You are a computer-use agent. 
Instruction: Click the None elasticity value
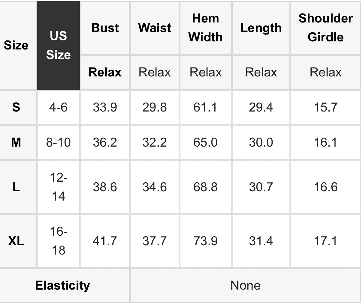tap(246, 285)
